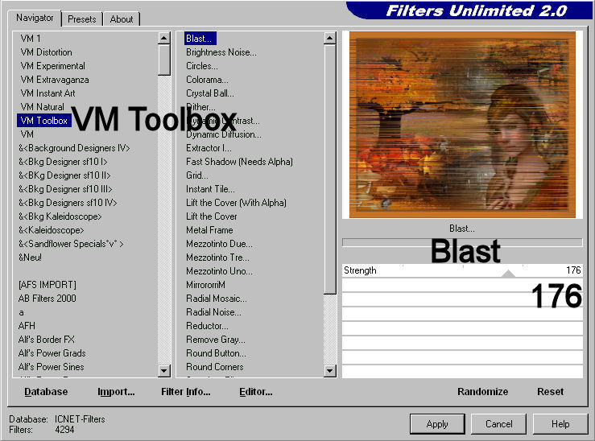The width and height of the screenshot is (595, 441).
Task: Show Filter Info...
Action: tap(185, 391)
